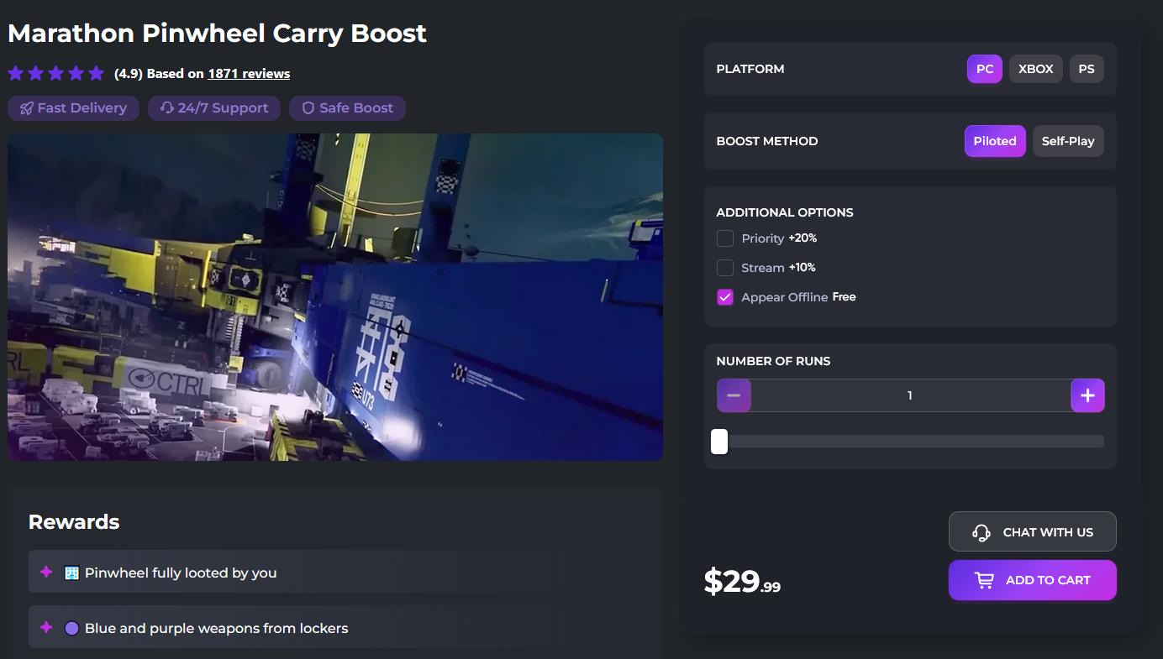Click the "Blue and purple weapons from lockers" reward
1163x659 pixels.
[335, 627]
